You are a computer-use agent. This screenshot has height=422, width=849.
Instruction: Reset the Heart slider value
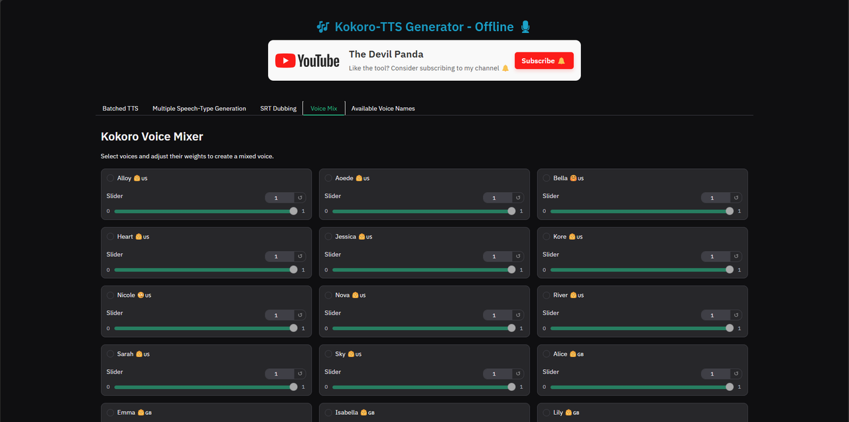(x=300, y=256)
